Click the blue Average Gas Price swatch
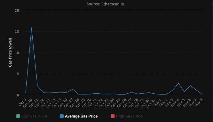The height and width of the screenshot is (122, 213). click(x=61, y=116)
